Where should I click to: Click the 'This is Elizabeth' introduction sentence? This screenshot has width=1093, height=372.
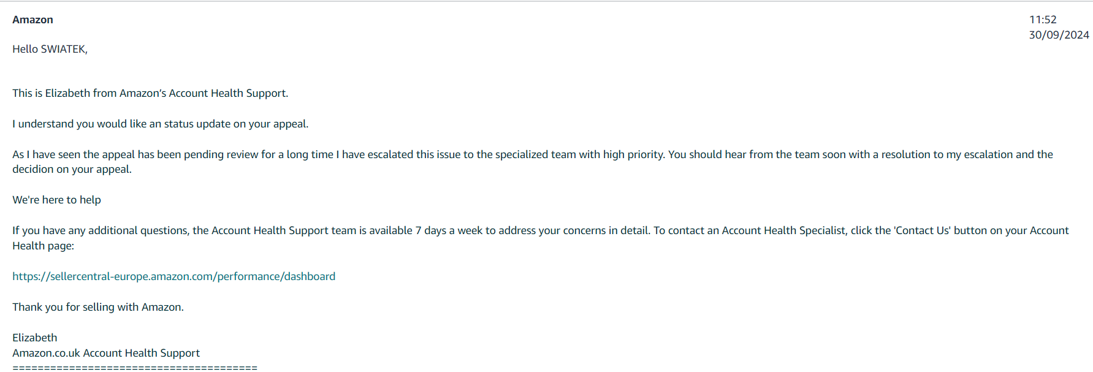[x=150, y=93]
